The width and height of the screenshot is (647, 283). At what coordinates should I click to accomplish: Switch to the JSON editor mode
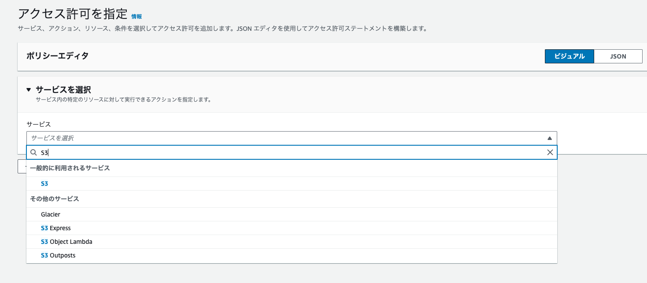pos(618,56)
